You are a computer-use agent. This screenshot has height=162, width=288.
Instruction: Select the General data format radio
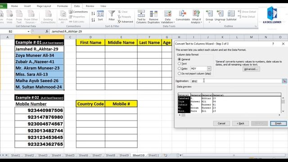(179, 59)
